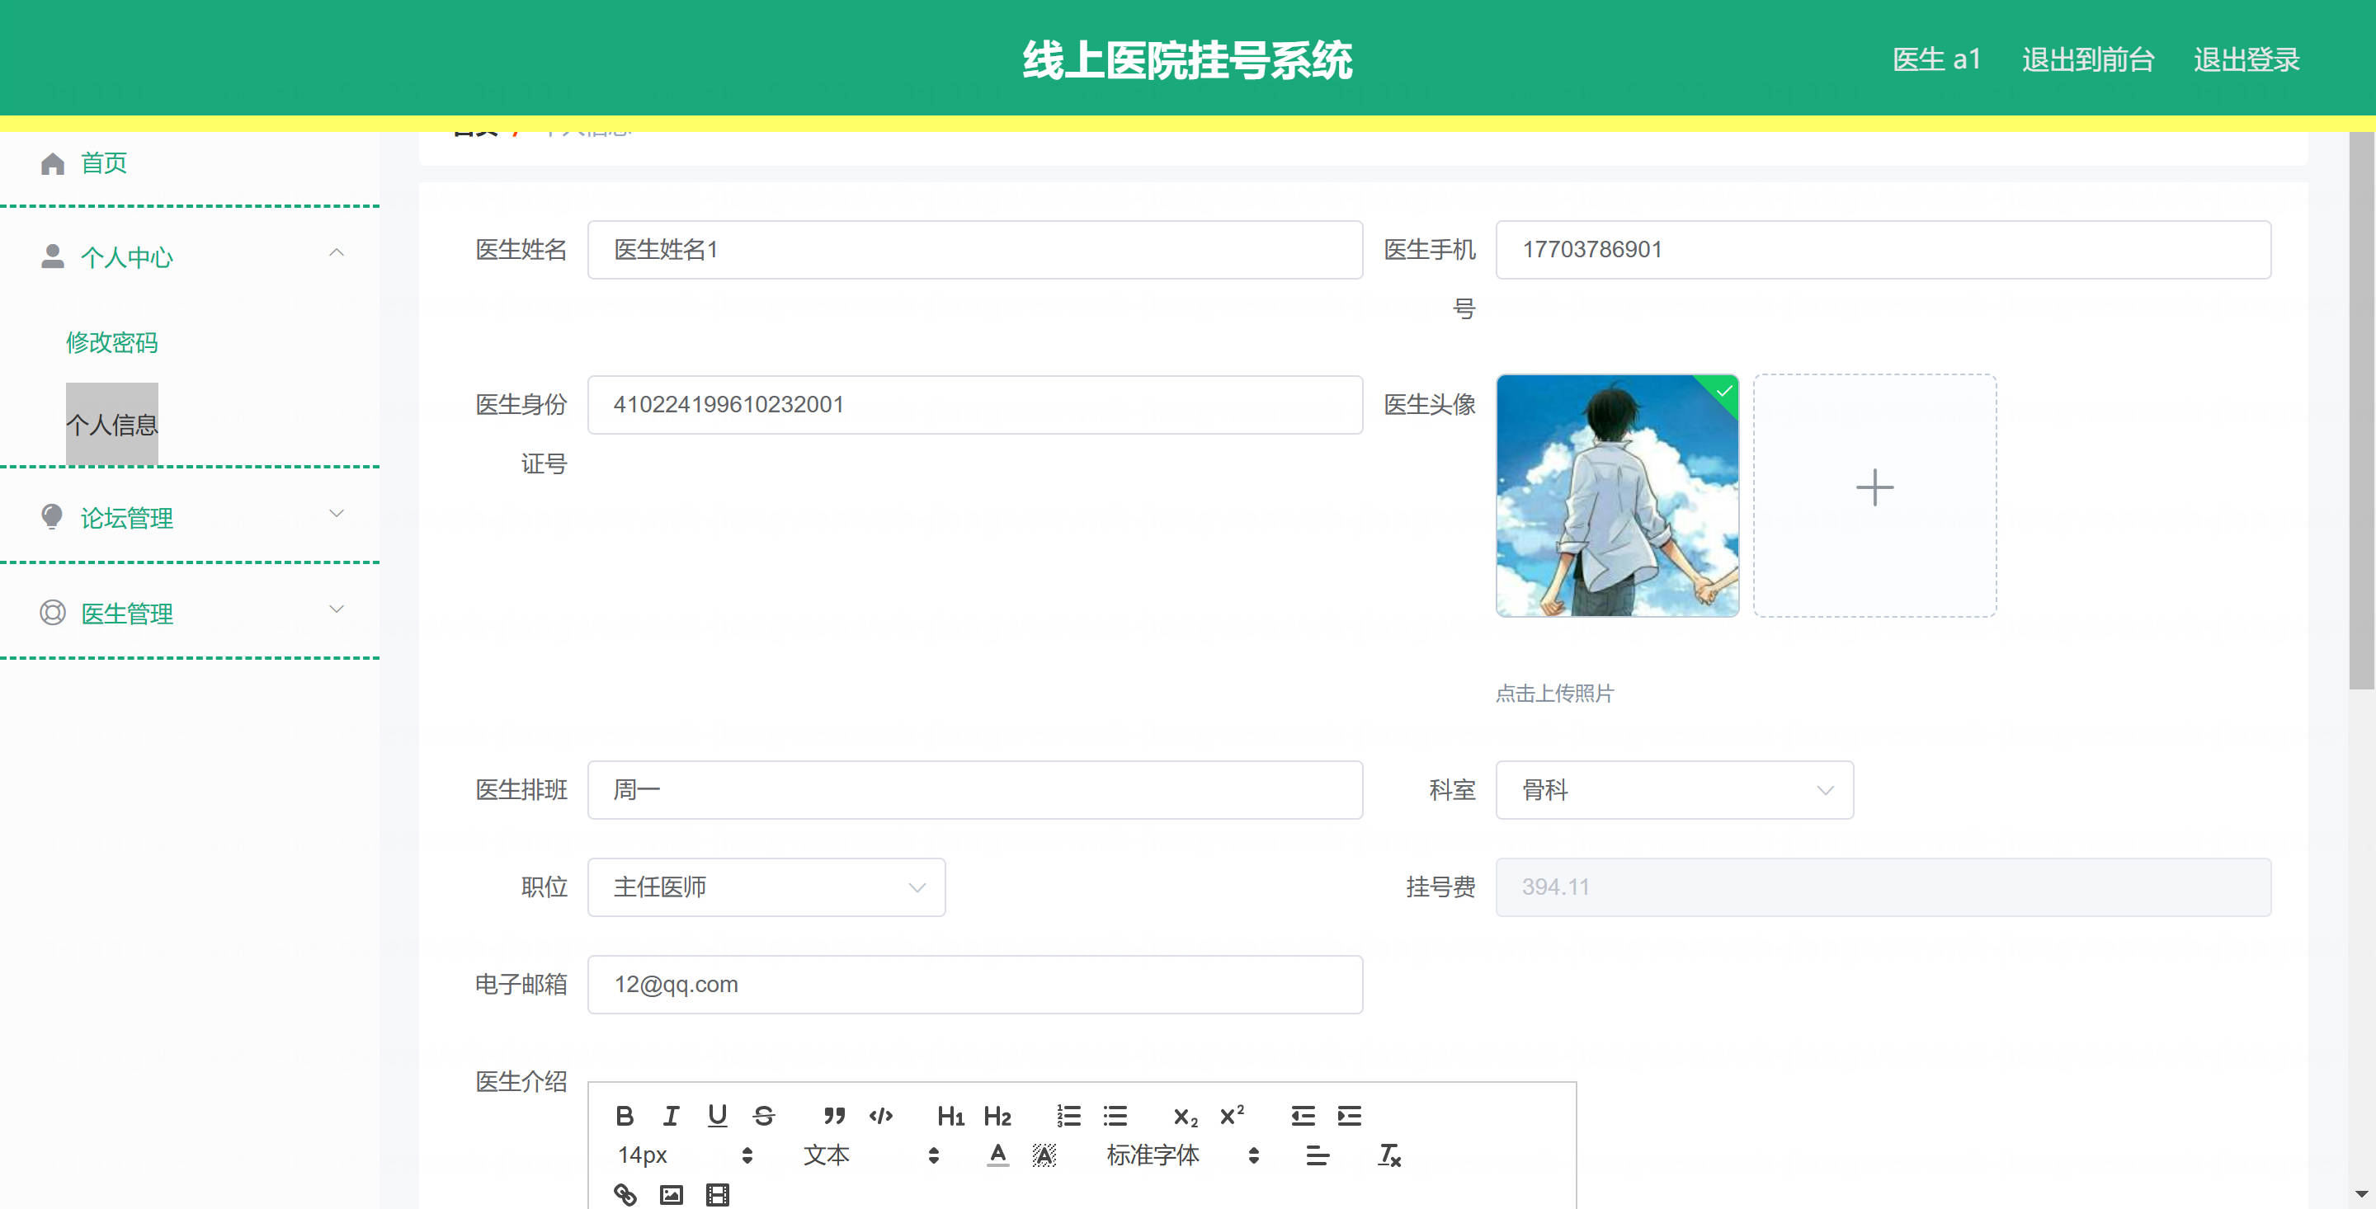The image size is (2376, 1209).
Task: Click the lightbulb icon beside 论坛管理
Action: tap(53, 517)
